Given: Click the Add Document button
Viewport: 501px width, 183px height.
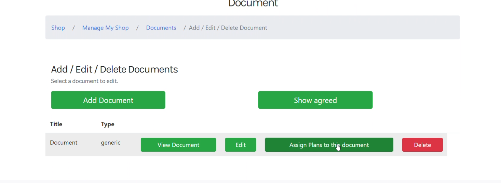Looking at the screenshot, I should coord(108,100).
